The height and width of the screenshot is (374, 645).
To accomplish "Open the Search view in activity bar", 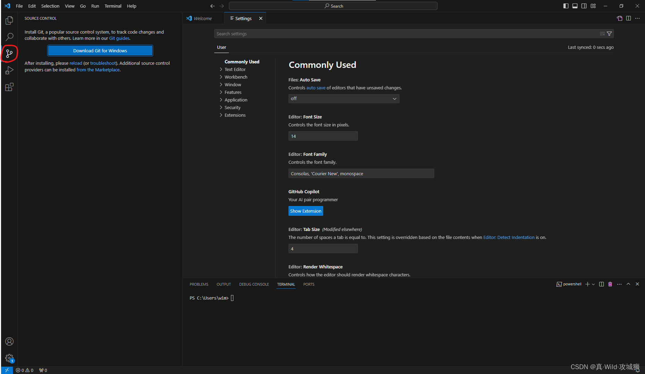I will coord(9,37).
